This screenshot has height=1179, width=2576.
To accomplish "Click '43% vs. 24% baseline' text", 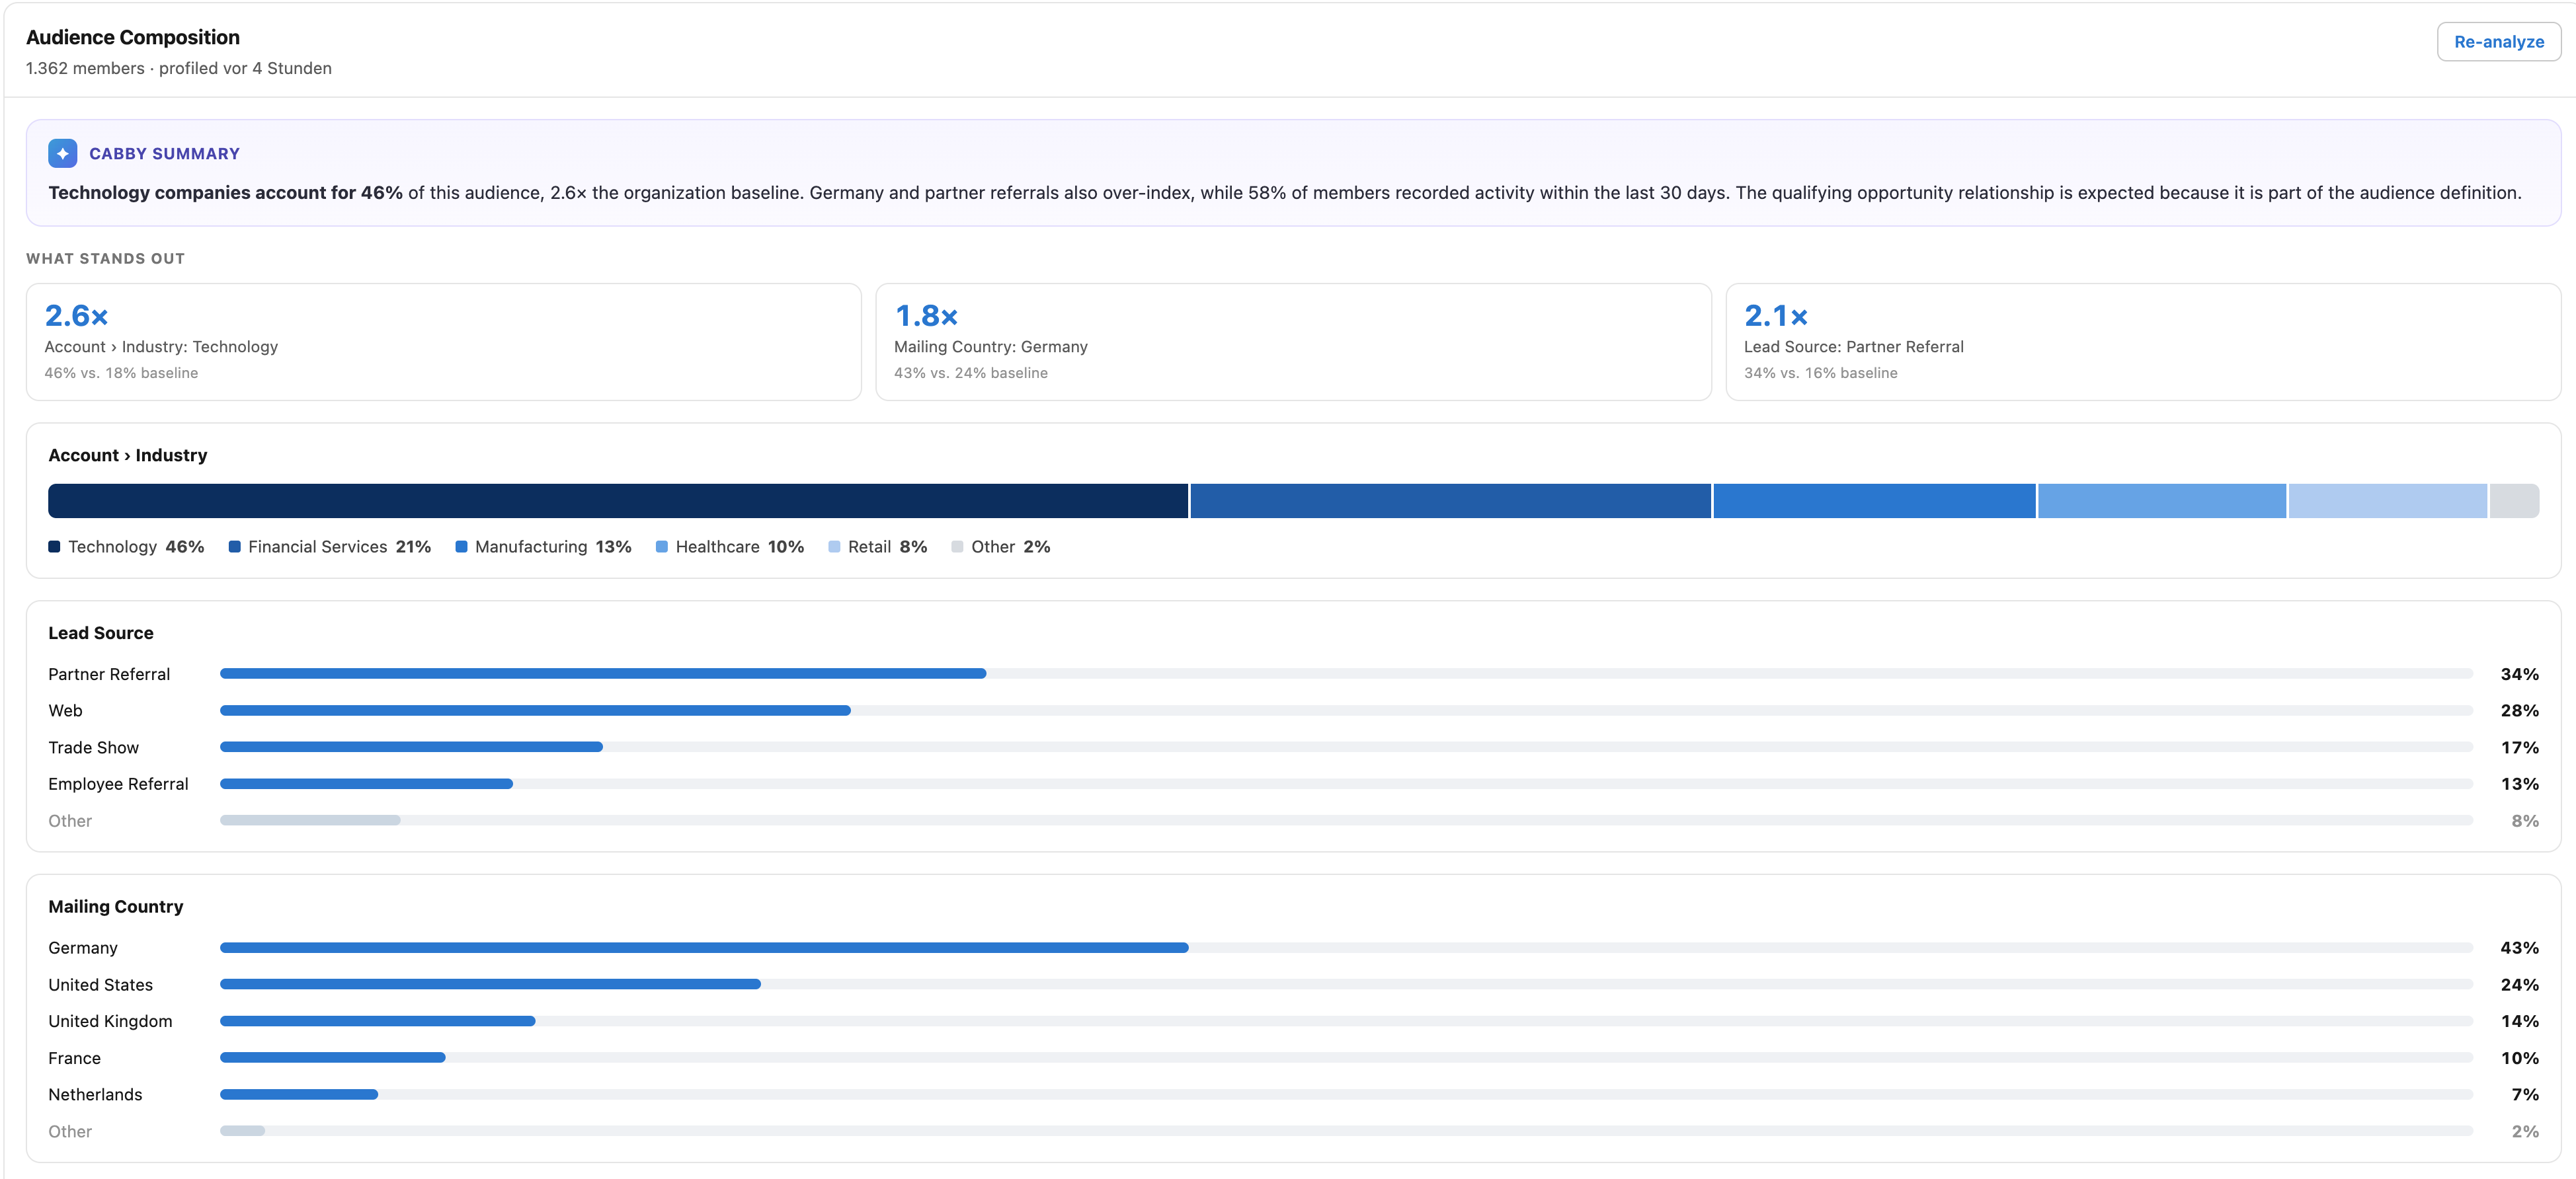I will 970,373.
